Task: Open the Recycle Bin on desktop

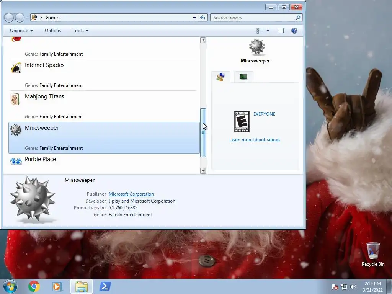Action: [x=373, y=254]
